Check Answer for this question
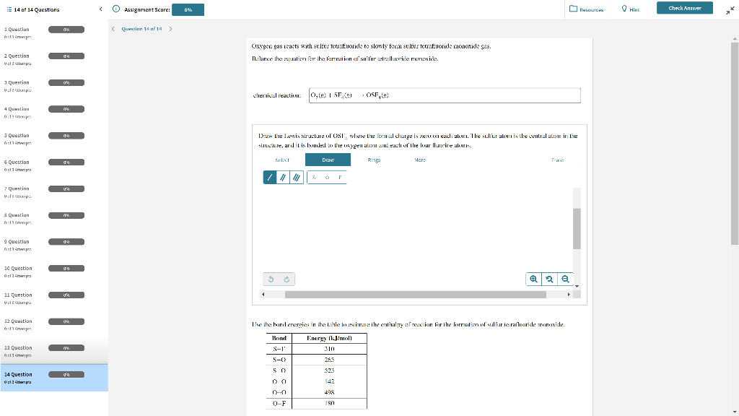This screenshot has width=739, height=416. 683,9
